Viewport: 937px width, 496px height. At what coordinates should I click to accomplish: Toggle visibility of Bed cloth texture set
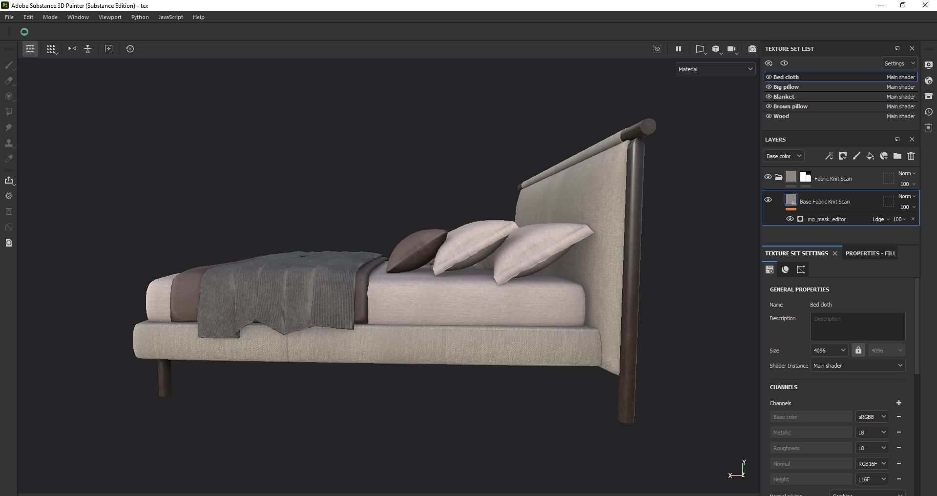pos(769,77)
